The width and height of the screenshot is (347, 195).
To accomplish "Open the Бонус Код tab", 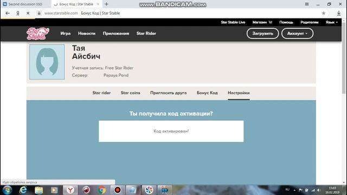I will [x=207, y=93].
